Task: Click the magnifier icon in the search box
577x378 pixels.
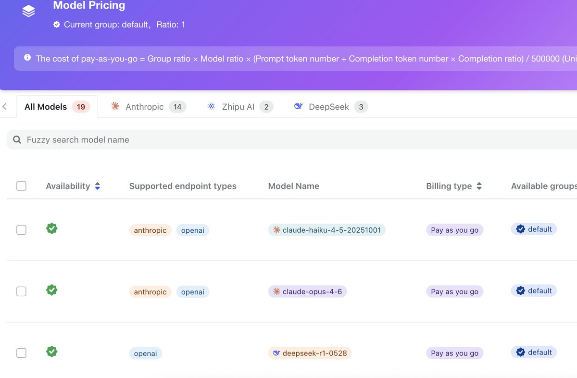Action: click(17, 139)
